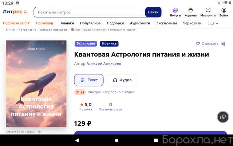Image resolution: width=233 pixels, height=146 pixels.
Task: Open Мои книги book icon
Action: [208, 10]
